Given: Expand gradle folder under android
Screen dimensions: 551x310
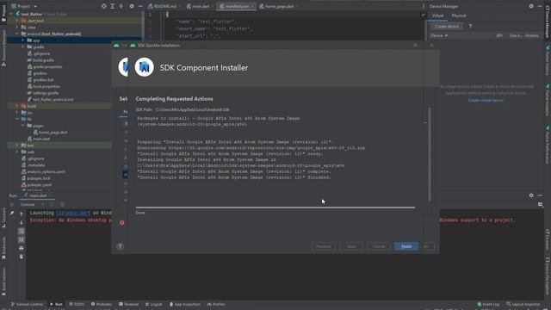Looking at the screenshot, I should coord(23,46).
